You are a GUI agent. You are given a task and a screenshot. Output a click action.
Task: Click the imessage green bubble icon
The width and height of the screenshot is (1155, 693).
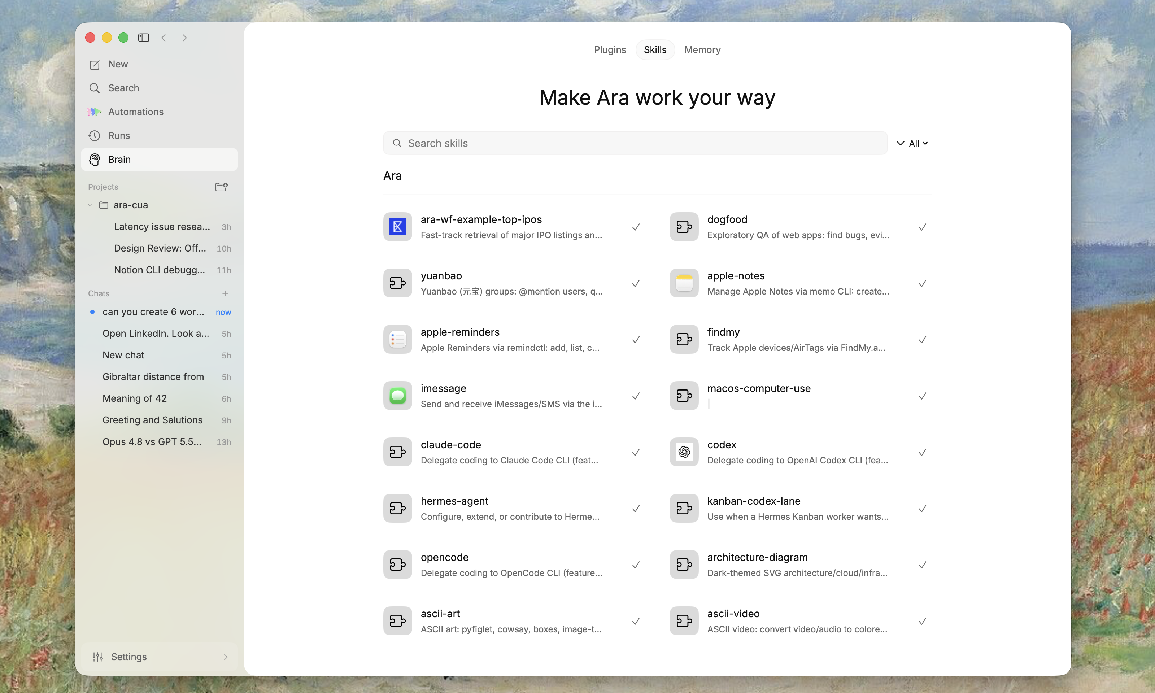(398, 396)
